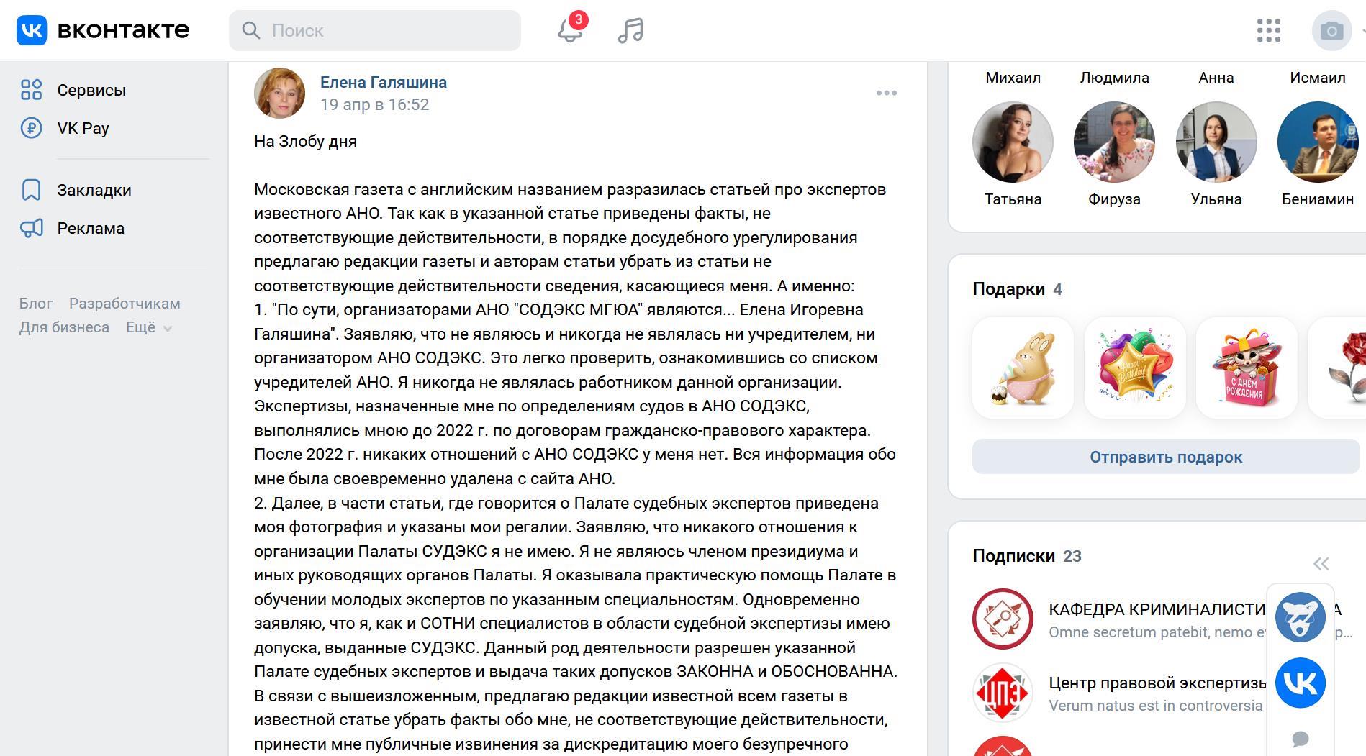Open the VK services grid icon
Image resolution: width=1366 pixels, height=756 pixels.
[1268, 30]
